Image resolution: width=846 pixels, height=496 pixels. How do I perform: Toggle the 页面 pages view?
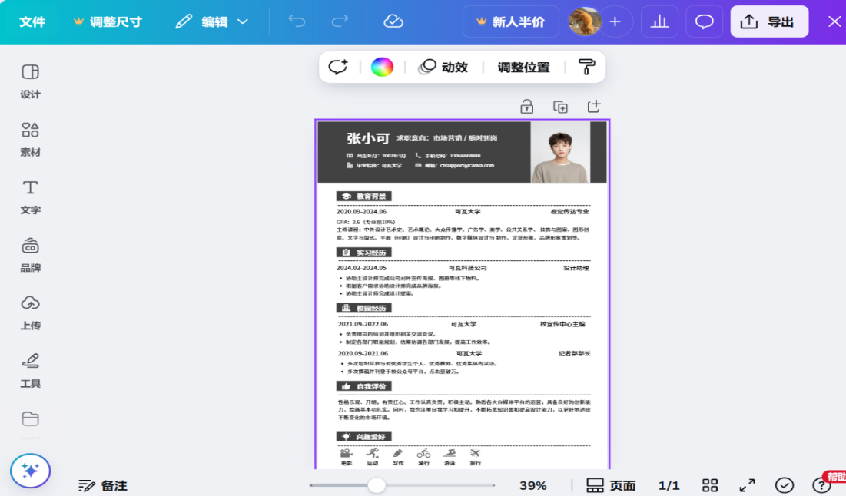611,486
